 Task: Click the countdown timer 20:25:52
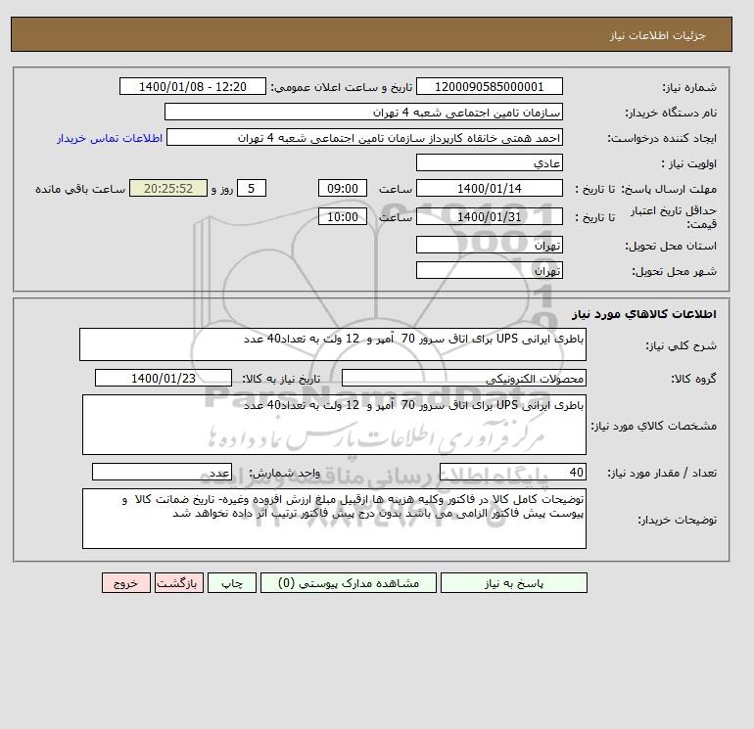(x=168, y=189)
